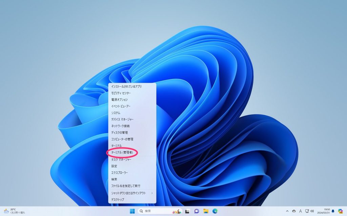Launch the Teams chat icon on taskbar
This screenshot has width=347, height=216.
[x=197, y=211]
